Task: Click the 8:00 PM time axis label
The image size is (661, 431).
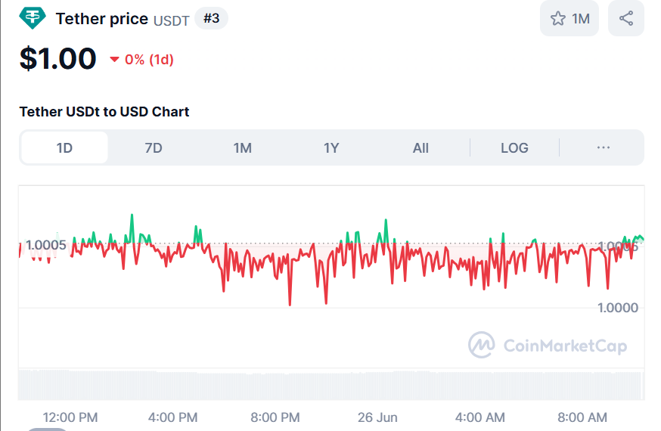Action: 275,417
